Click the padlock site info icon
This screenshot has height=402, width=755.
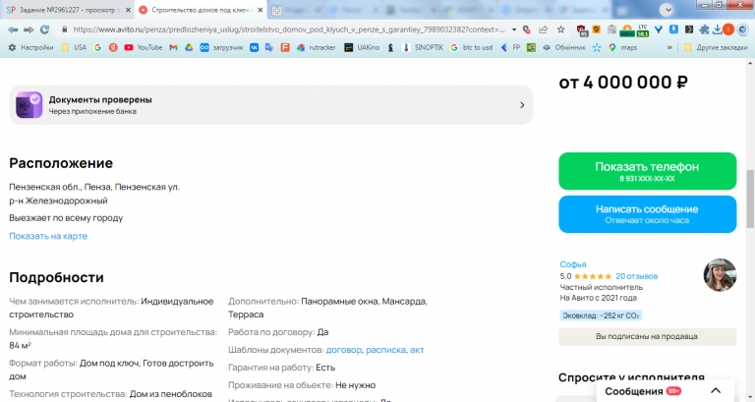(64, 29)
